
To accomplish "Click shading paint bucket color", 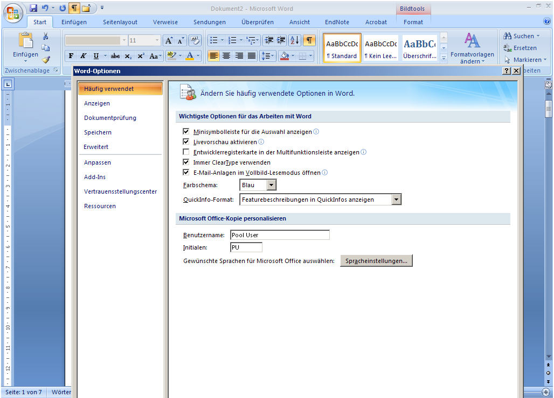I will 285,56.
